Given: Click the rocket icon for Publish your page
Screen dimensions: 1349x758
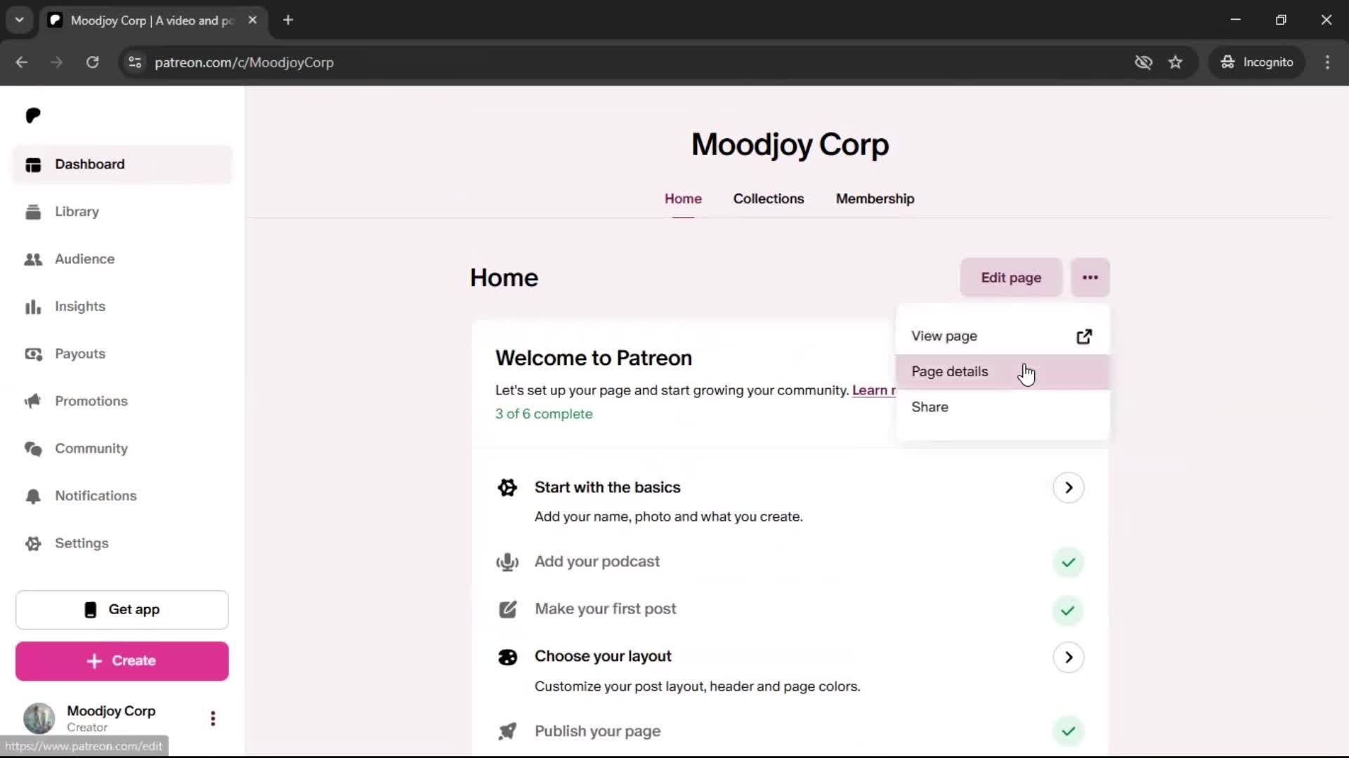Looking at the screenshot, I should point(507,731).
